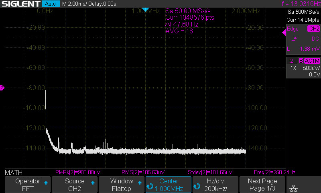The height and width of the screenshot is (193, 321).
Task: Click the channel 2 number badge
Action: pos(292,61)
